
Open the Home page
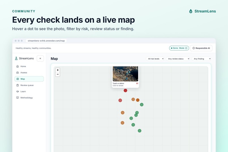click(29, 66)
